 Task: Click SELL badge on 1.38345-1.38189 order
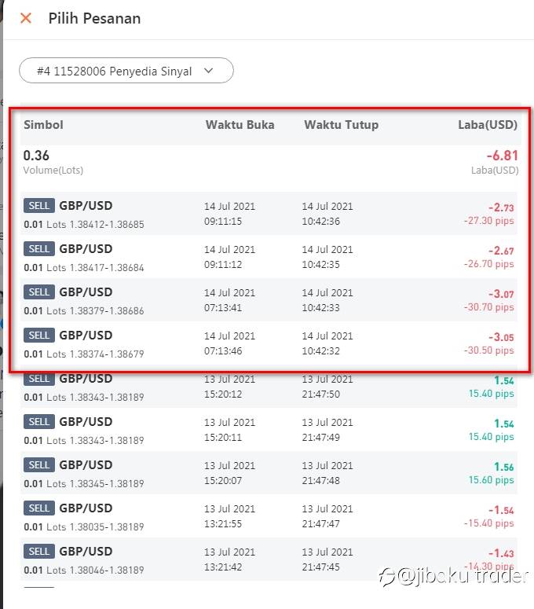39,465
